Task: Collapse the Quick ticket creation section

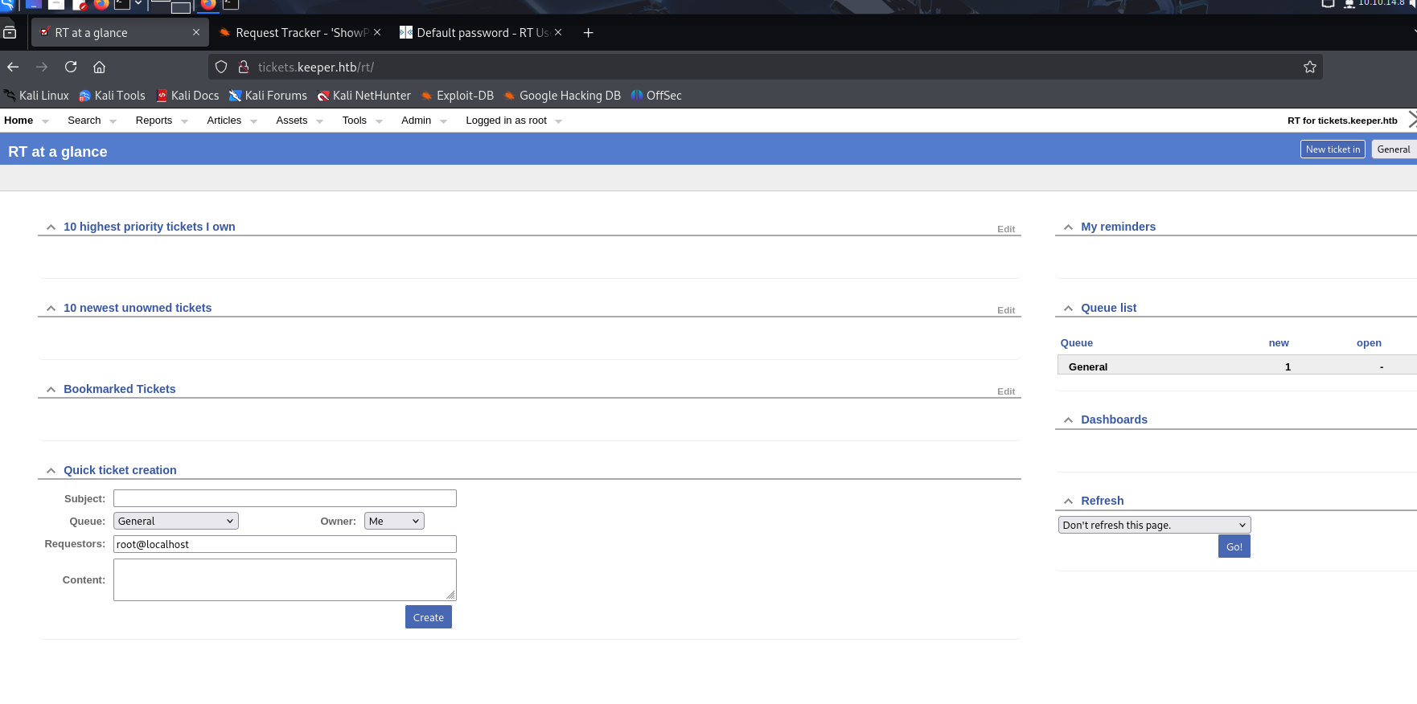Action: [x=51, y=471]
